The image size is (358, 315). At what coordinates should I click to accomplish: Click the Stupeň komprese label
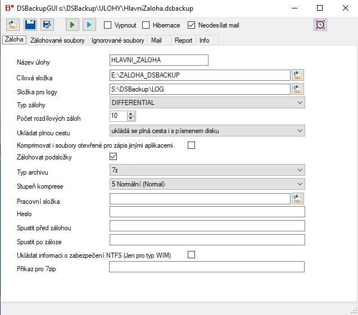click(x=40, y=186)
